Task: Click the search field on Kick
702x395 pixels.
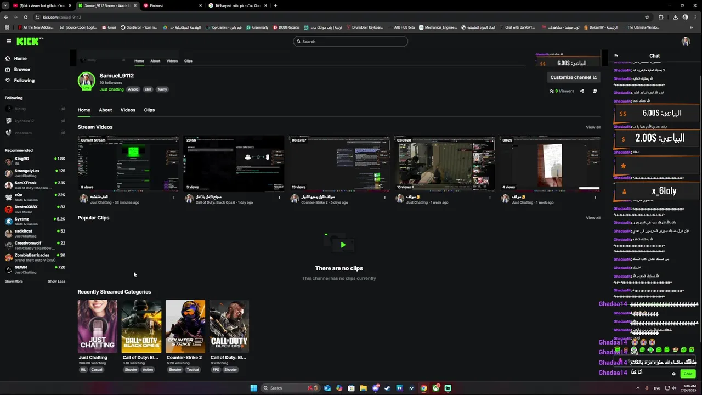Action: pyautogui.click(x=350, y=42)
